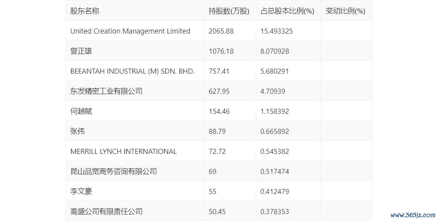Click the www.365jz.com watermark
438x221 pixels.
click(413, 215)
